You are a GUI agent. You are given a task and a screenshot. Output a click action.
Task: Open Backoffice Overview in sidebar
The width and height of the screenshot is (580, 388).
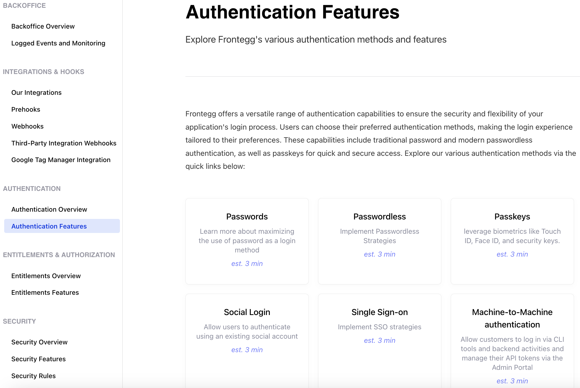tap(43, 26)
